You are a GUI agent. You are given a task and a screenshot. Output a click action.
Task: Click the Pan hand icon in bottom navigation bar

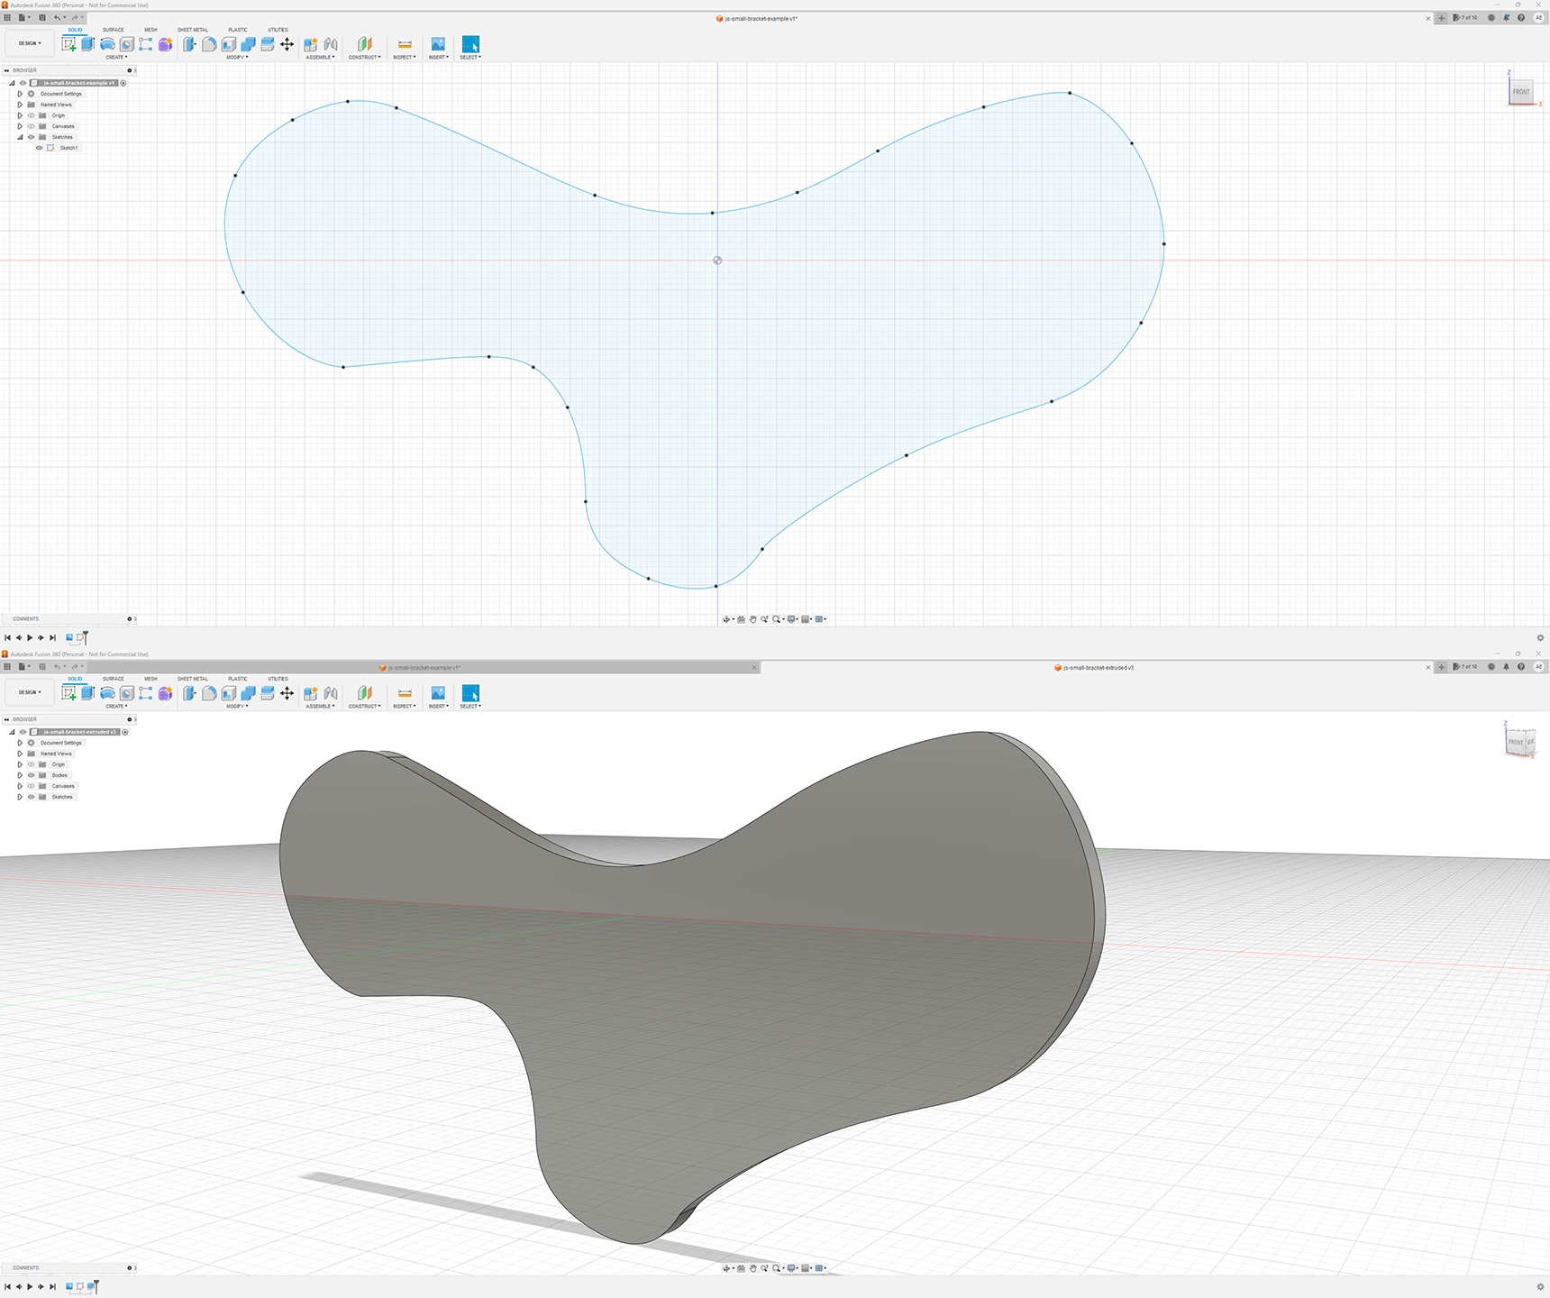coord(752,1268)
